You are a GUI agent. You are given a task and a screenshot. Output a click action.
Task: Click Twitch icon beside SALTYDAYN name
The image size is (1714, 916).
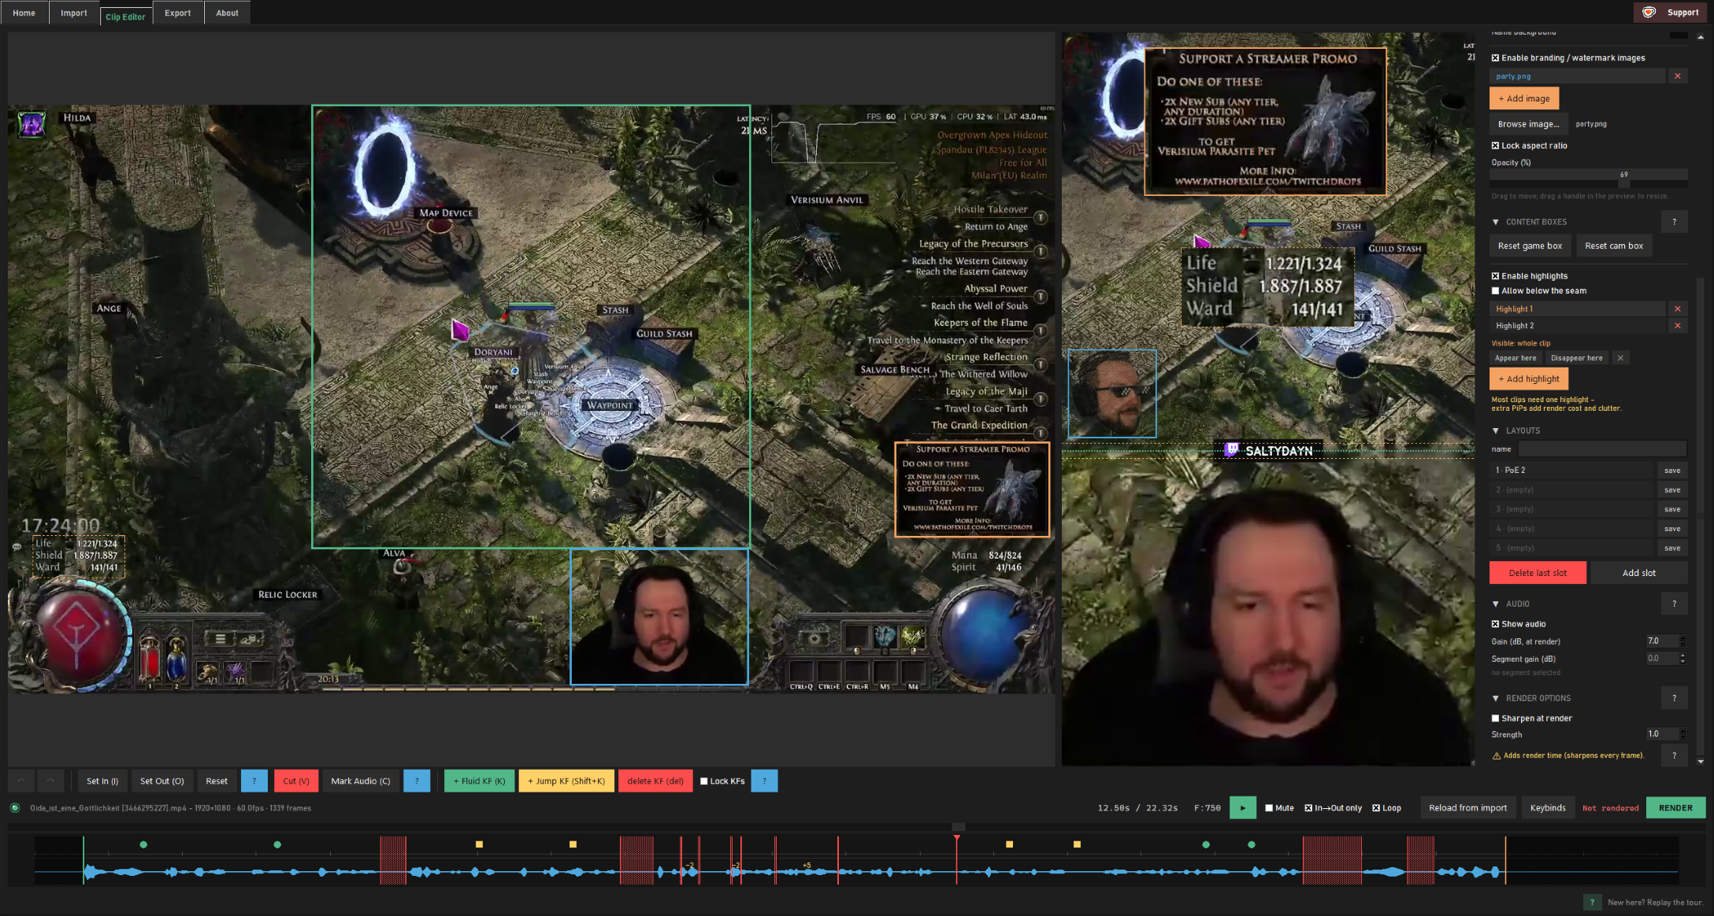pos(1231,449)
